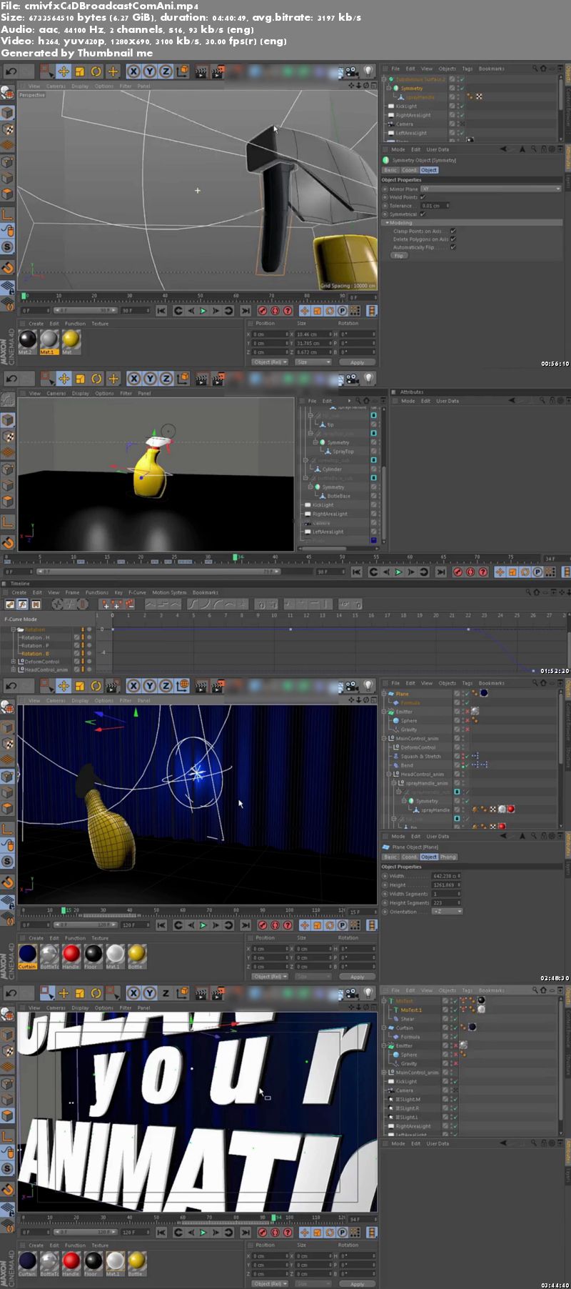Click the Flip button in Symmetry properties
This screenshot has width=571, height=1289.
coord(399,256)
